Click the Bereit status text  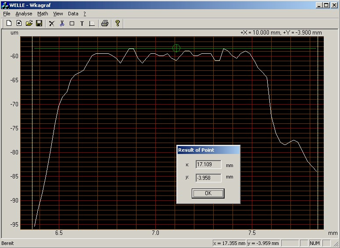click(7, 243)
